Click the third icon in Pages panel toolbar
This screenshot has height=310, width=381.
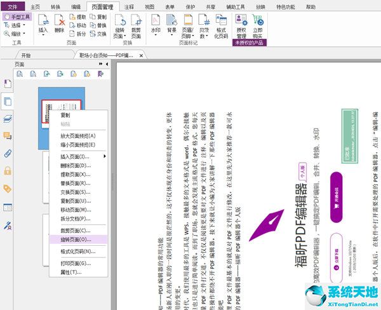46,74
